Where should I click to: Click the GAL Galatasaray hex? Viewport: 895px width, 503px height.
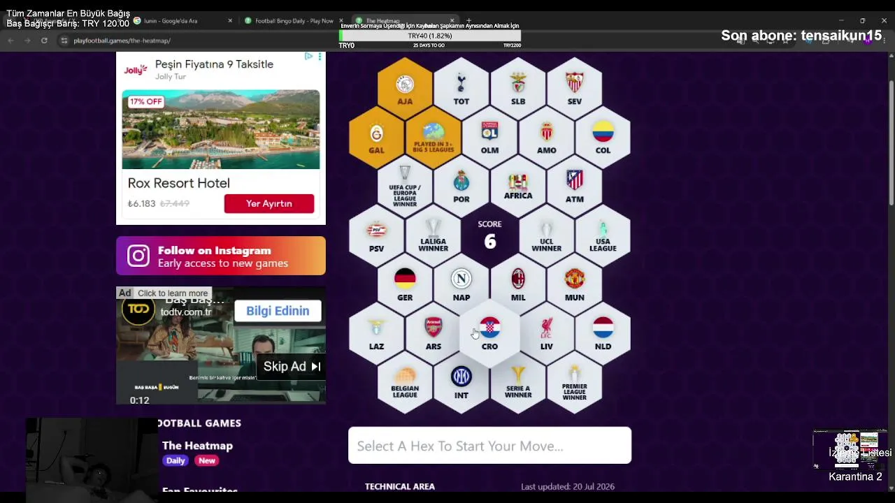pyautogui.click(x=377, y=138)
